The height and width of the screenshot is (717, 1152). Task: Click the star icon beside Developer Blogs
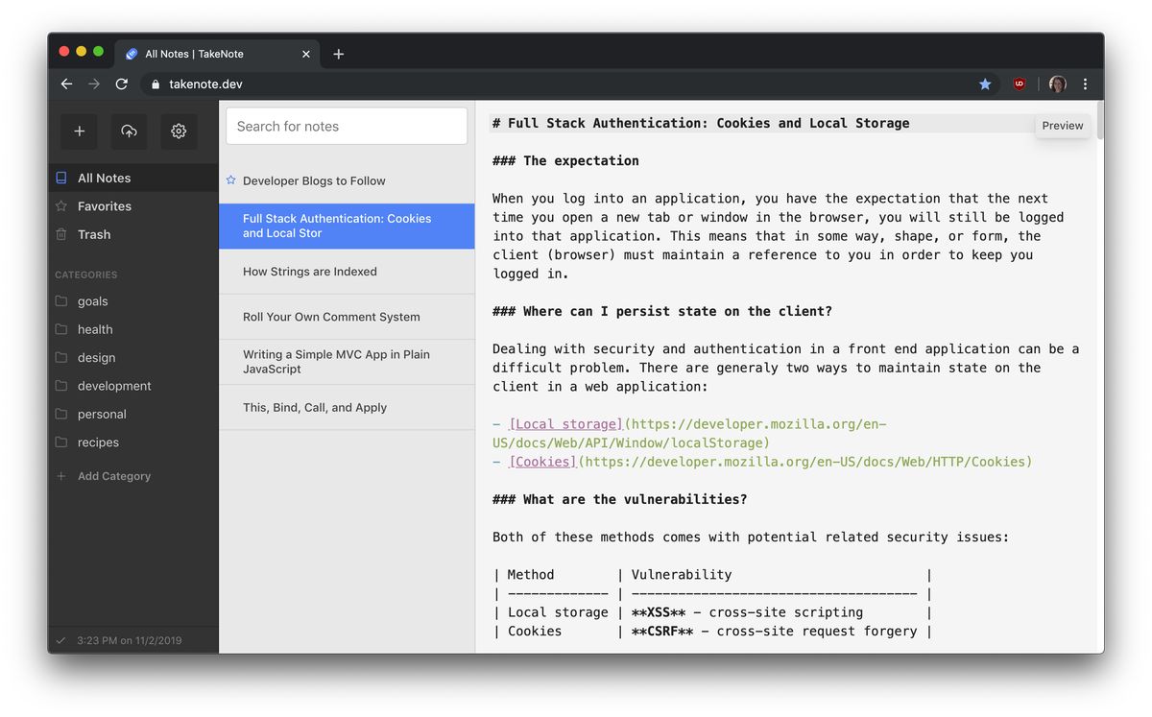(x=230, y=180)
